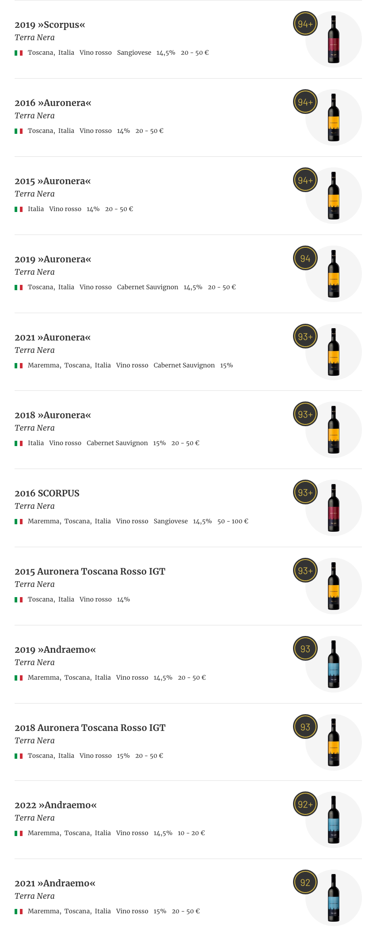Click the 2019 Andraemo blue-label bottle image
Image resolution: width=373 pixels, height=931 pixels.
pyautogui.click(x=334, y=664)
